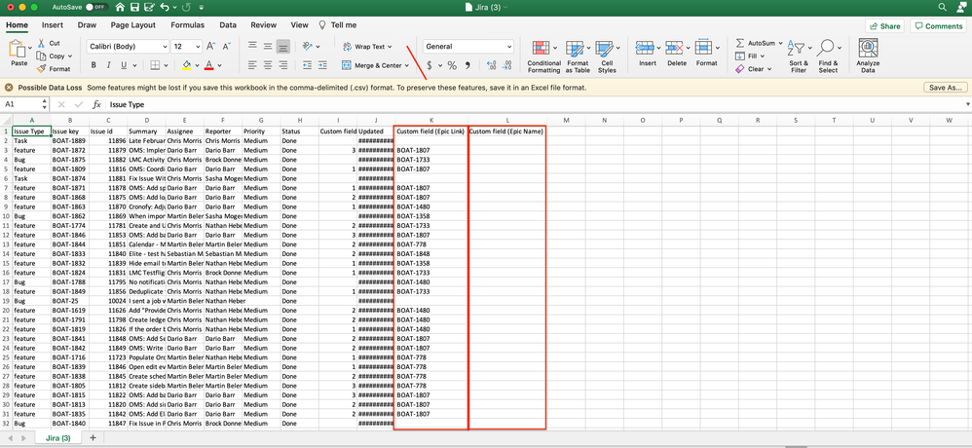Image resolution: width=972 pixels, height=448 pixels.
Task: Click the Decrease Font Size icon
Action: click(226, 47)
